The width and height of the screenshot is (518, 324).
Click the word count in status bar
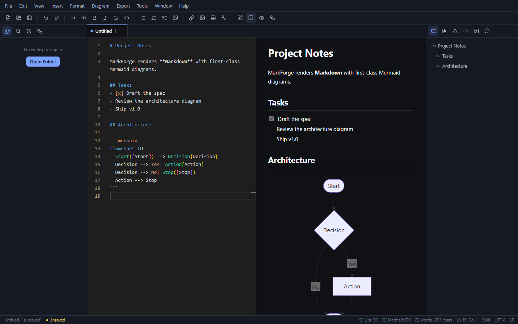click(433, 320)
